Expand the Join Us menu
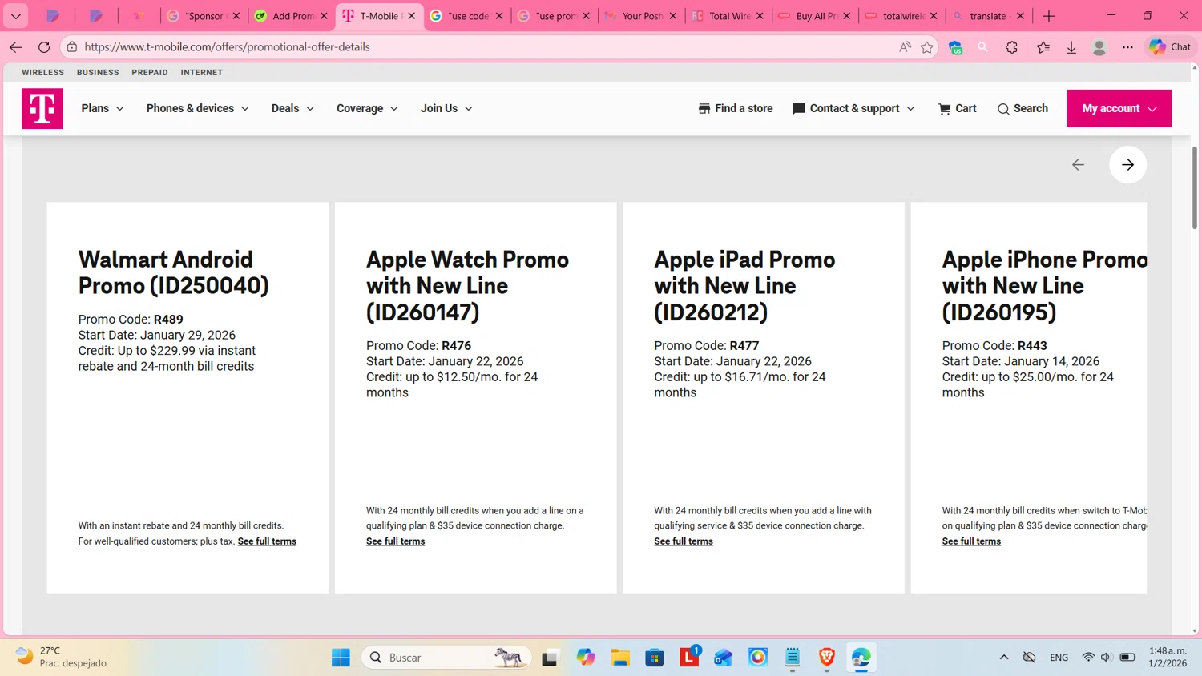Screen dimensions: 1202x676 click(446, 108)
